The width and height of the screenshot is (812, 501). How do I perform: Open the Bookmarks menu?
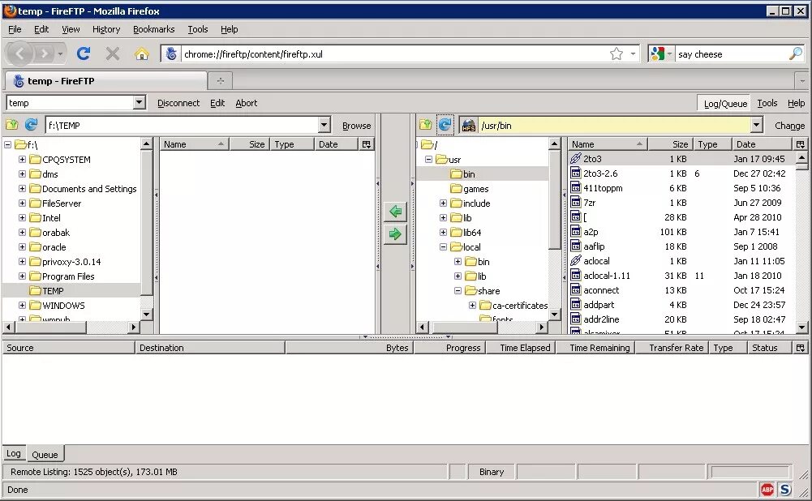[154, 29]
